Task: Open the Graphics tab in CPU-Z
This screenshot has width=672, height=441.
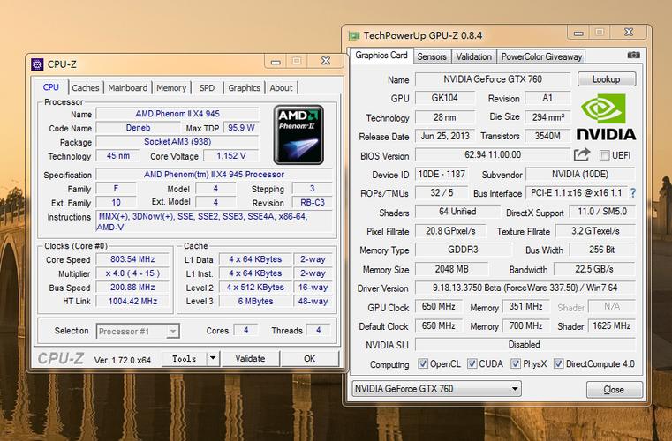Action: point(245,88)
